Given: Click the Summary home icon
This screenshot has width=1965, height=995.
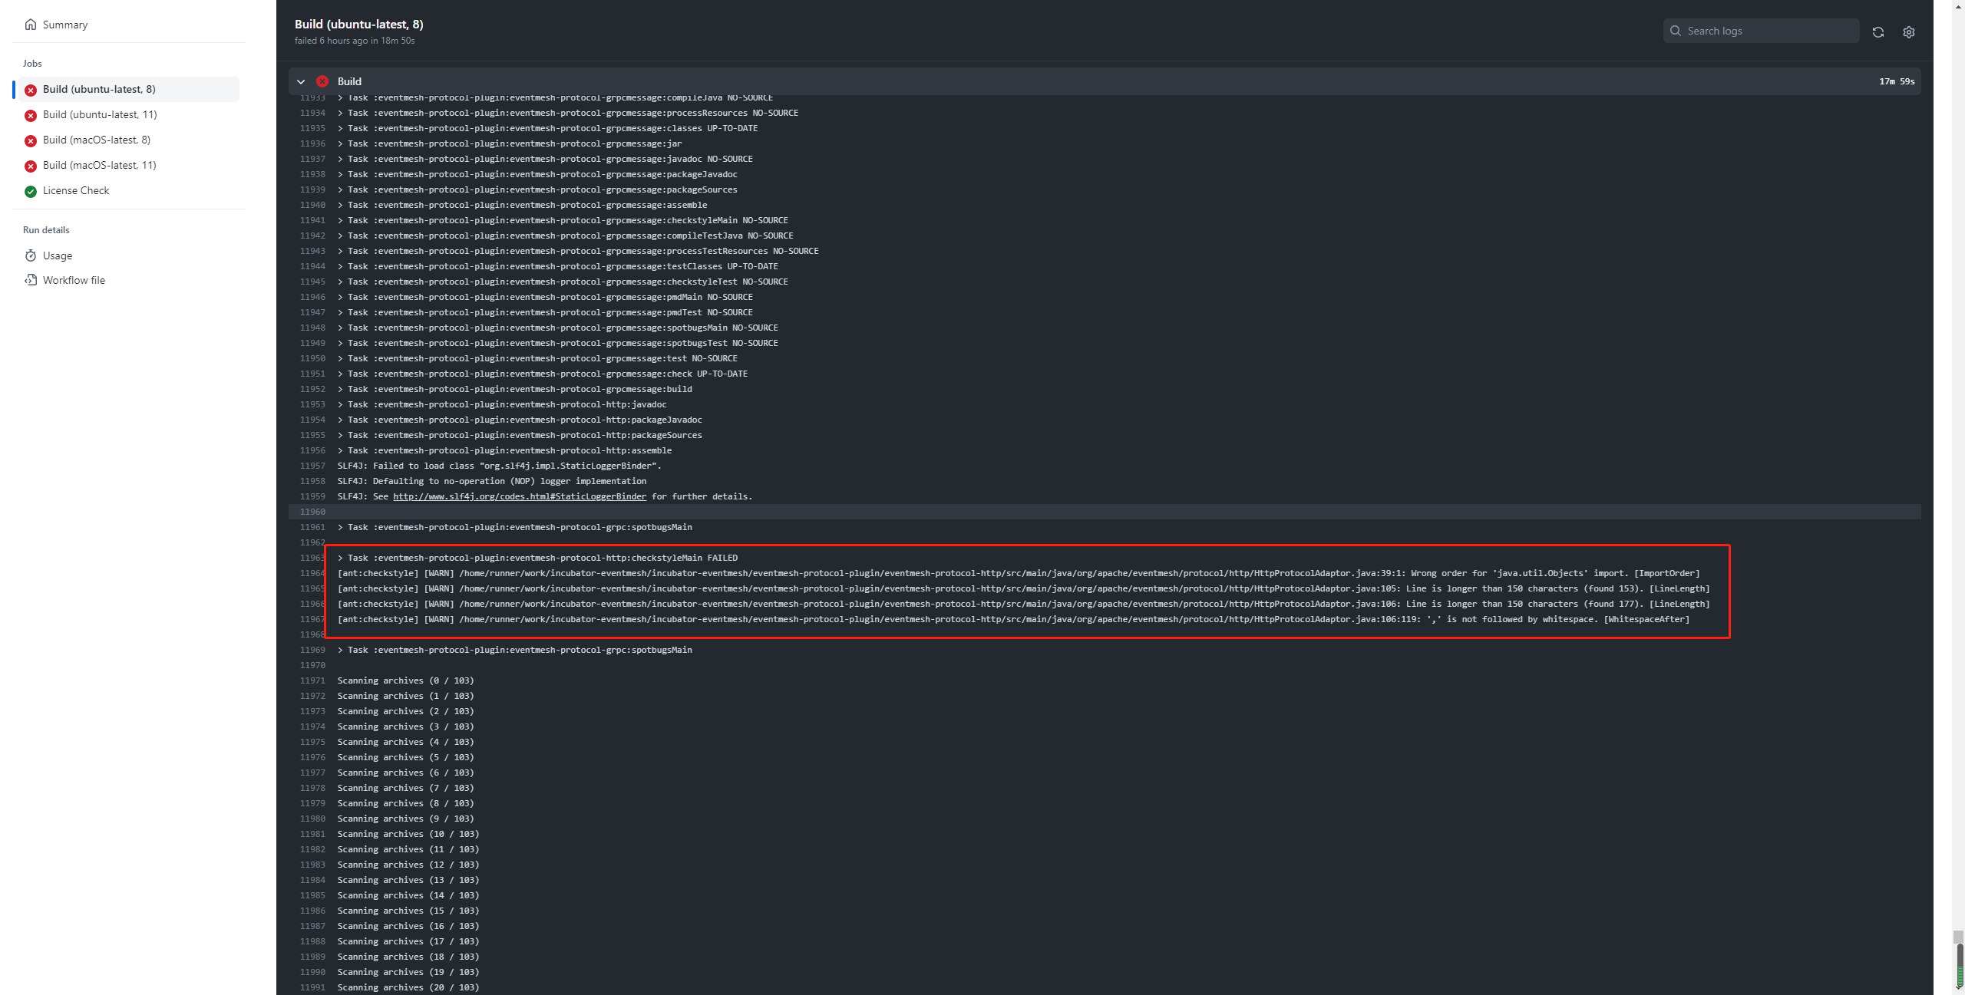Looking at the screenshot, I should [31, 25].
